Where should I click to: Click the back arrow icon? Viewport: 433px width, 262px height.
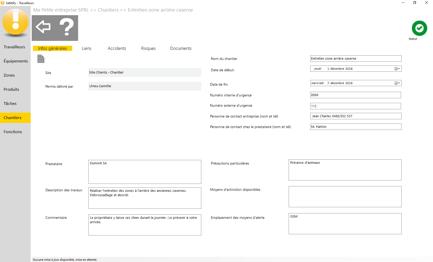point(43,27)
